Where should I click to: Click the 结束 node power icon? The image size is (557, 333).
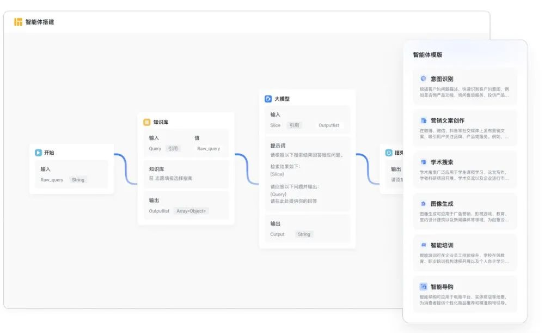click(389, 153)
